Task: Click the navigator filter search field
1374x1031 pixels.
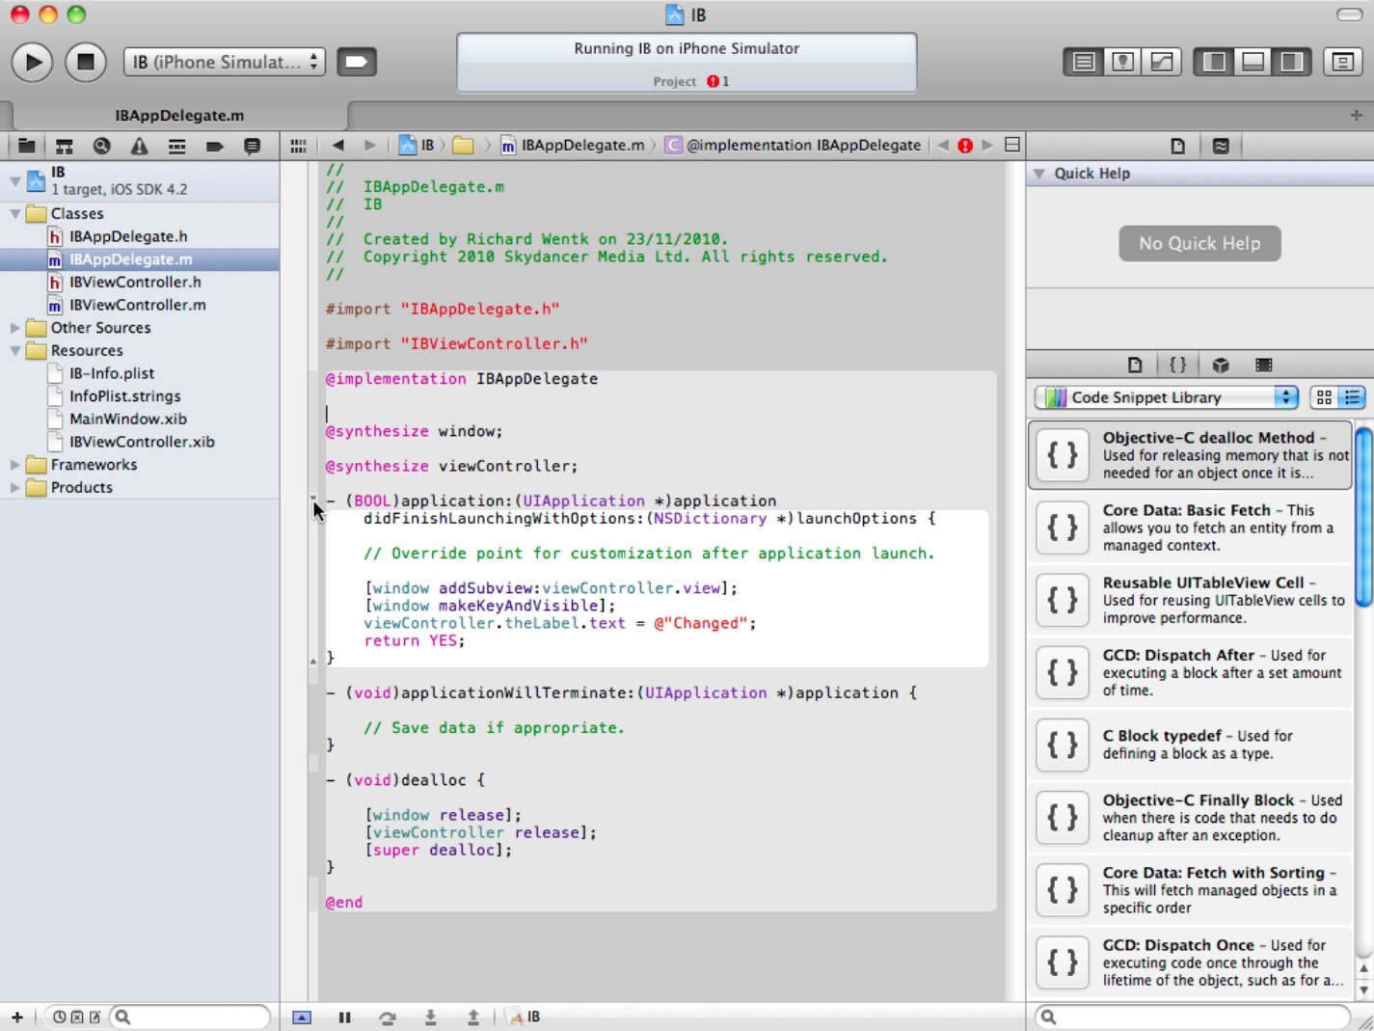Action: (189, 1017)
